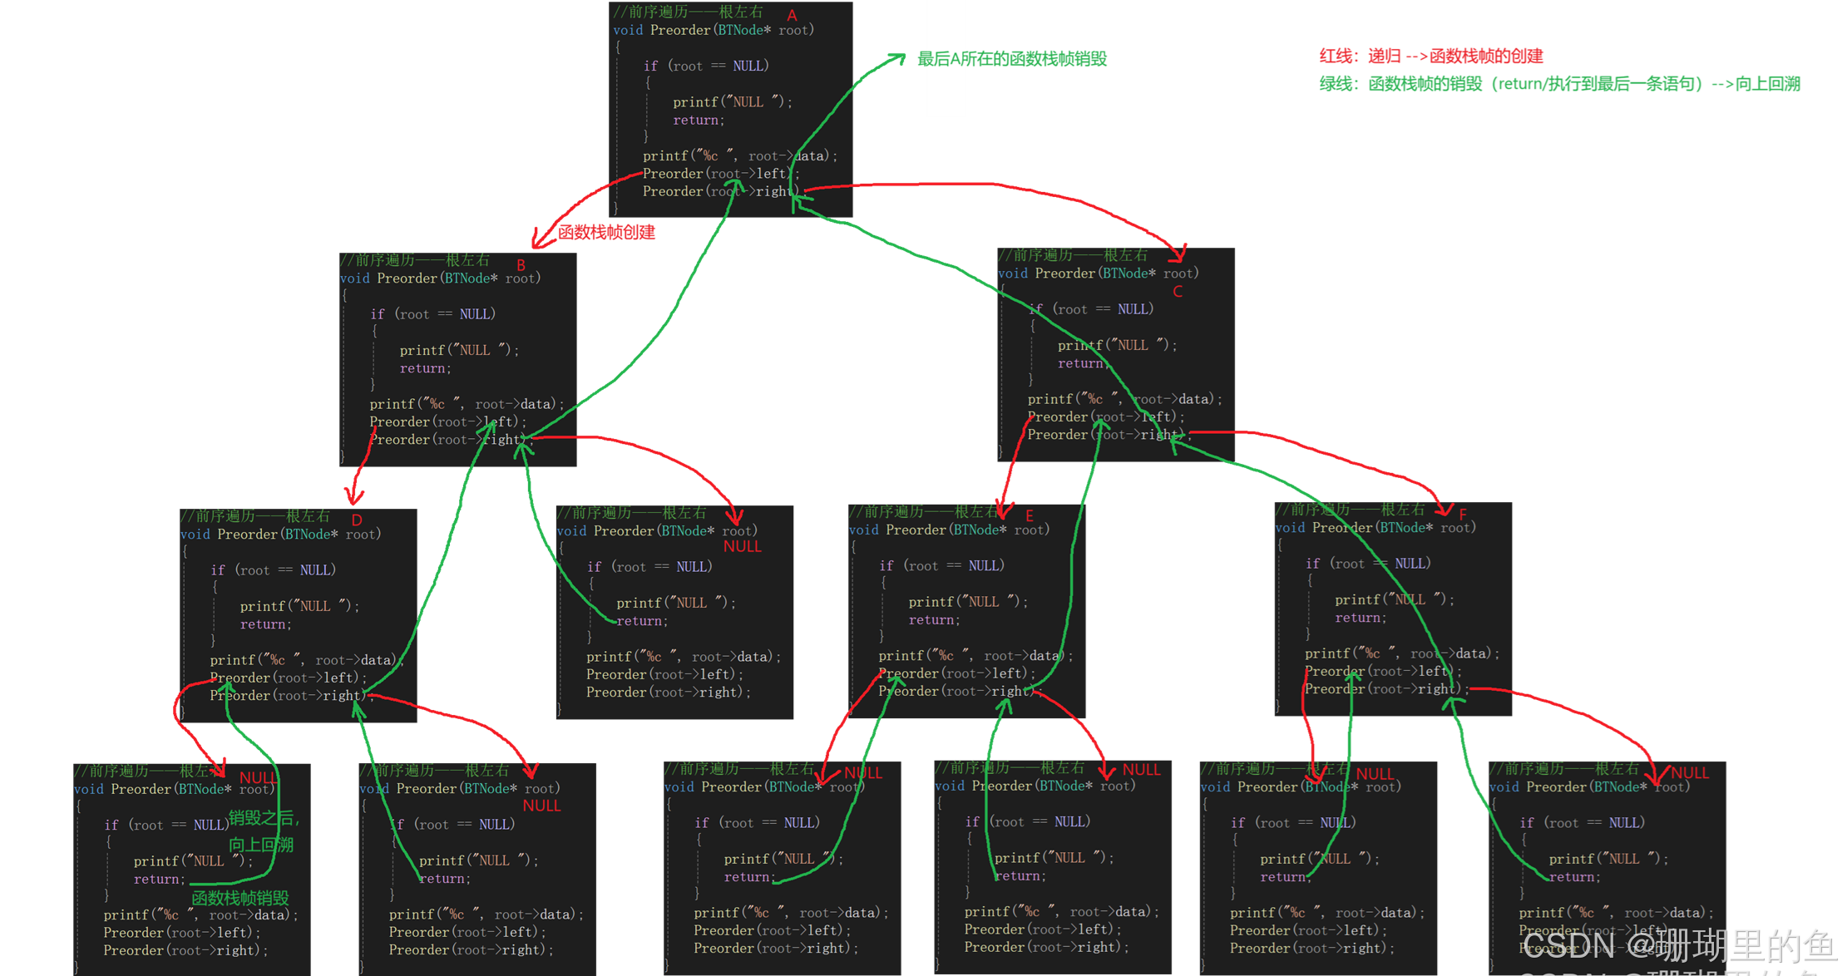Click the red letter D label

tap(357, 520)
